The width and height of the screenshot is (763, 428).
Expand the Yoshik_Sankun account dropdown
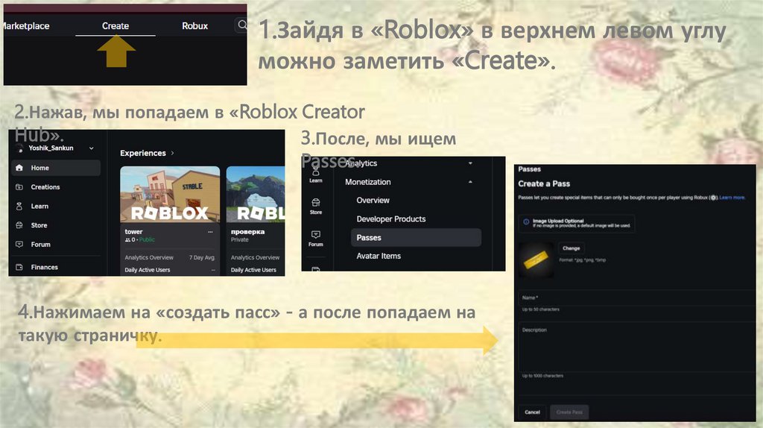point(91,148)
